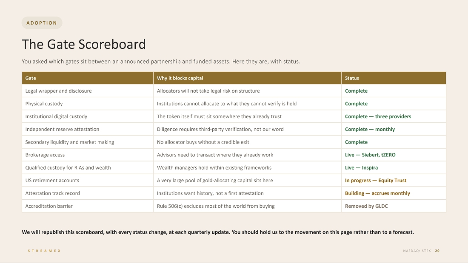Click Complete — monthly status text
The image size is (468, 263).
(x=370, y=130)
